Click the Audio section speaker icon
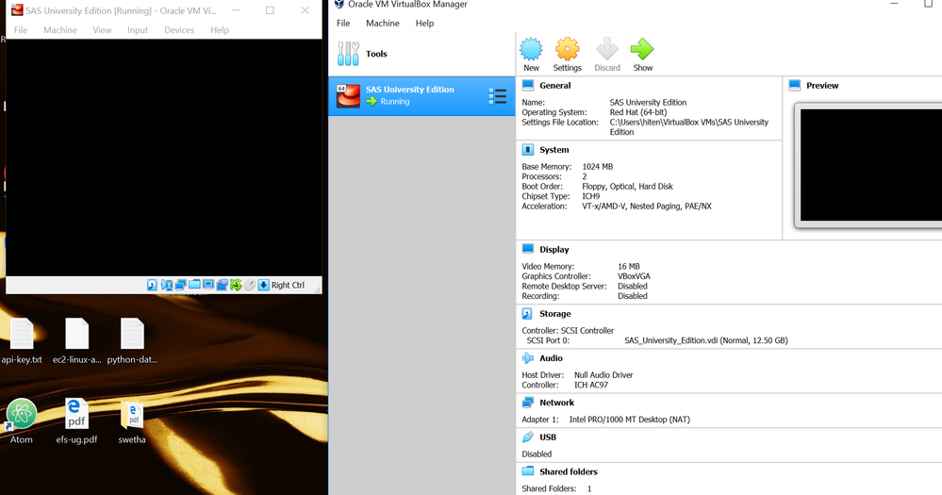 coord(527,357)
